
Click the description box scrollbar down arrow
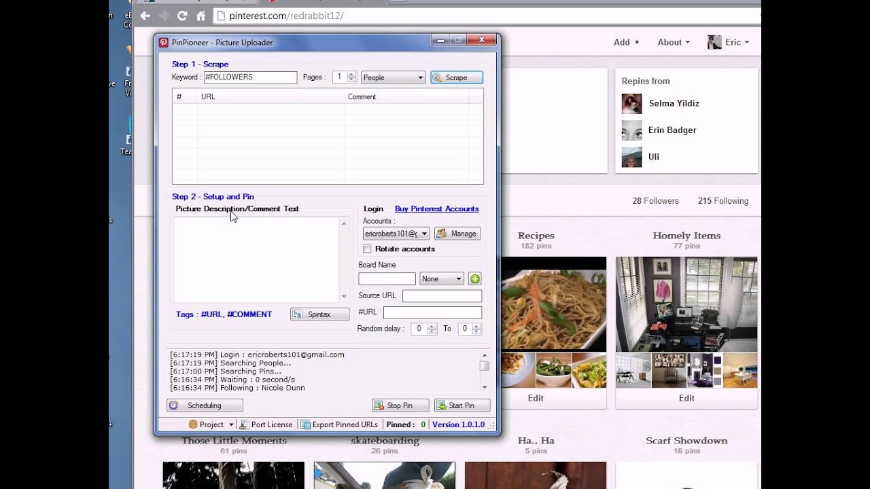tap(344, 296)
